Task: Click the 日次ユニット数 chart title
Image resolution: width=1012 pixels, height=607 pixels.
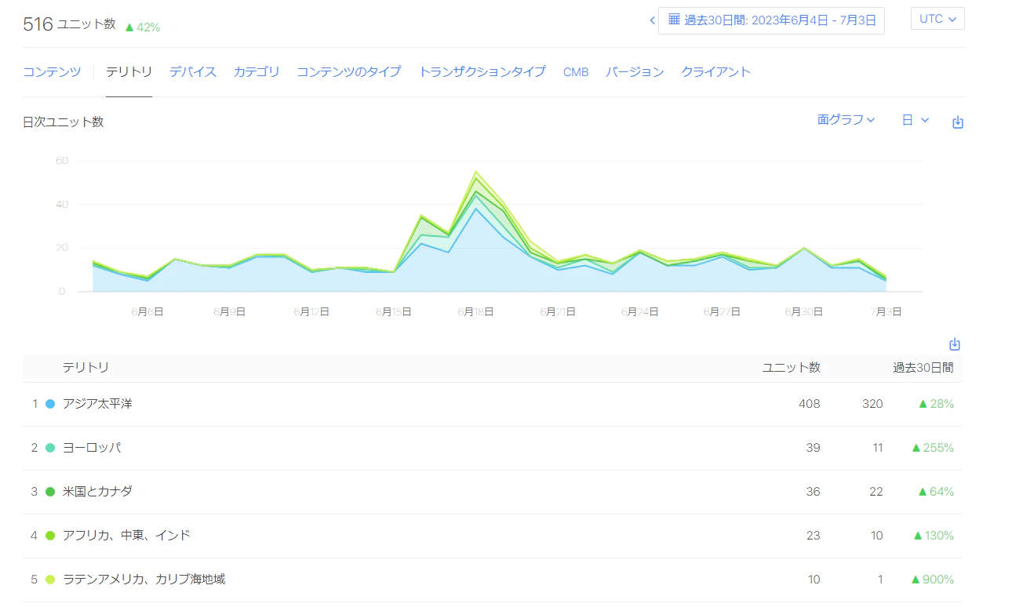Action: click(63, 122)
